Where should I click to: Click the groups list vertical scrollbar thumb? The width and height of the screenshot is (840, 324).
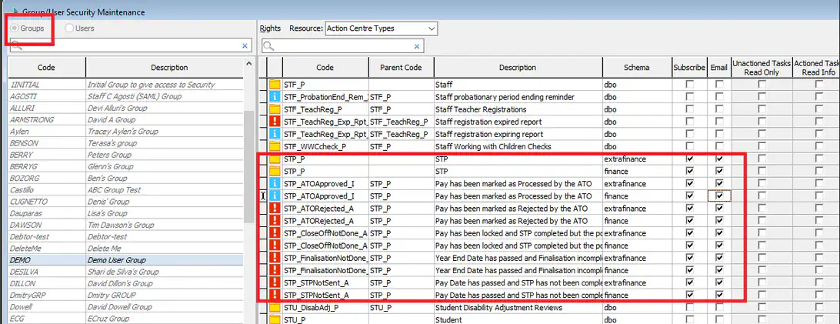point(248,167)
